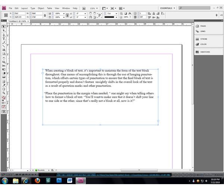Open the Type menu
The width and height of the screenshot is (224, 186).
pyautogui.click(x=33, y=8)
